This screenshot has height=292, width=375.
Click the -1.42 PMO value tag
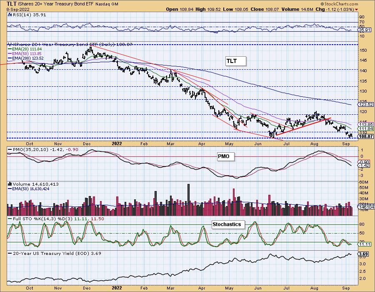[x=365, y=165]
